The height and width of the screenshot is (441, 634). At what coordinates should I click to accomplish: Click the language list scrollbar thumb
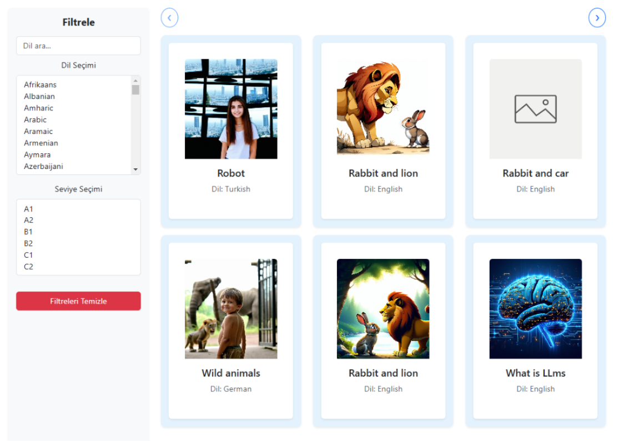pyautogui.click(x=135, y=89)
